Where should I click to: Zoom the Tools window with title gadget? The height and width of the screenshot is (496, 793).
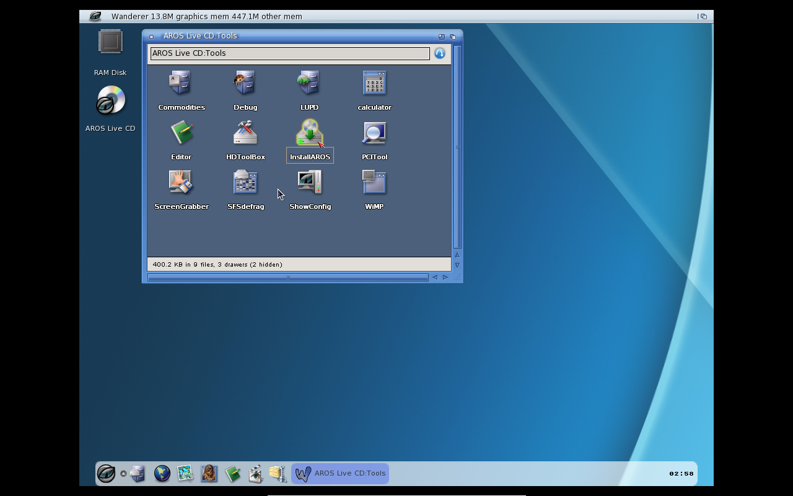pos(442,37)
